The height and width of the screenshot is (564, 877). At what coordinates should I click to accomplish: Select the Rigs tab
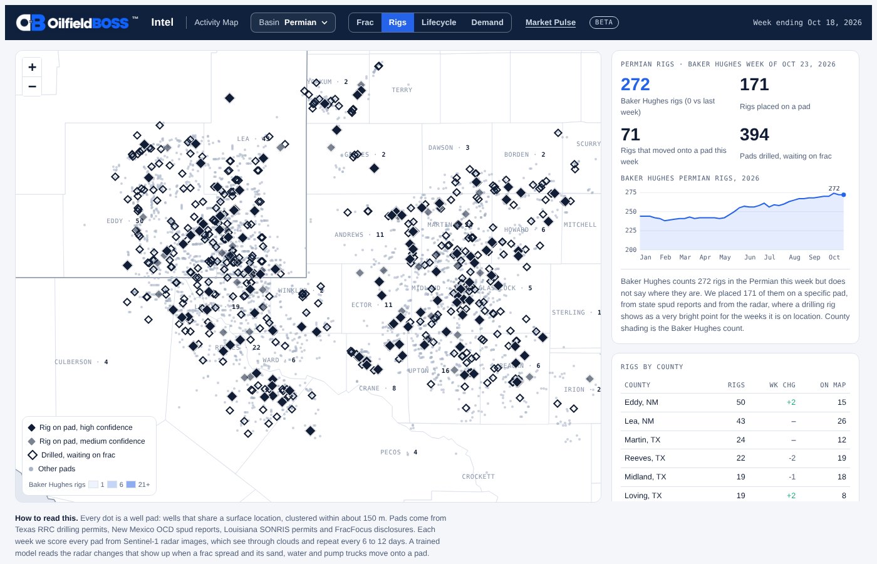coord(397,23)
